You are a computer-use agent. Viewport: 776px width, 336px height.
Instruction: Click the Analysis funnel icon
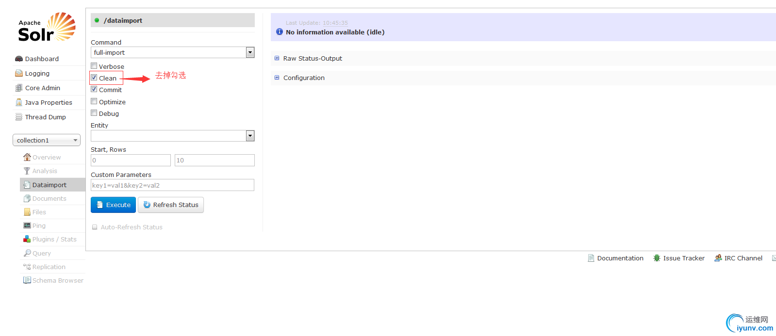[x=27, y=171]
